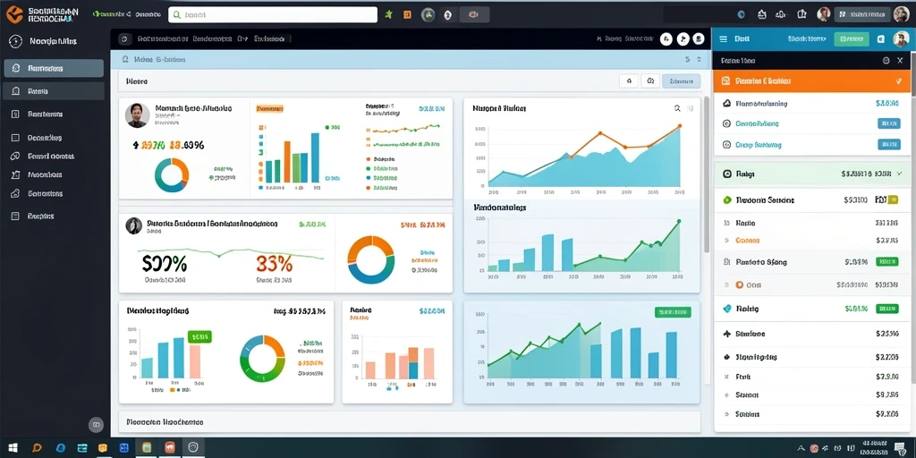Click circular icon beside X in right panel subheader
The image size is (916, 458).
pyautogui.click(x=886, y=60)
